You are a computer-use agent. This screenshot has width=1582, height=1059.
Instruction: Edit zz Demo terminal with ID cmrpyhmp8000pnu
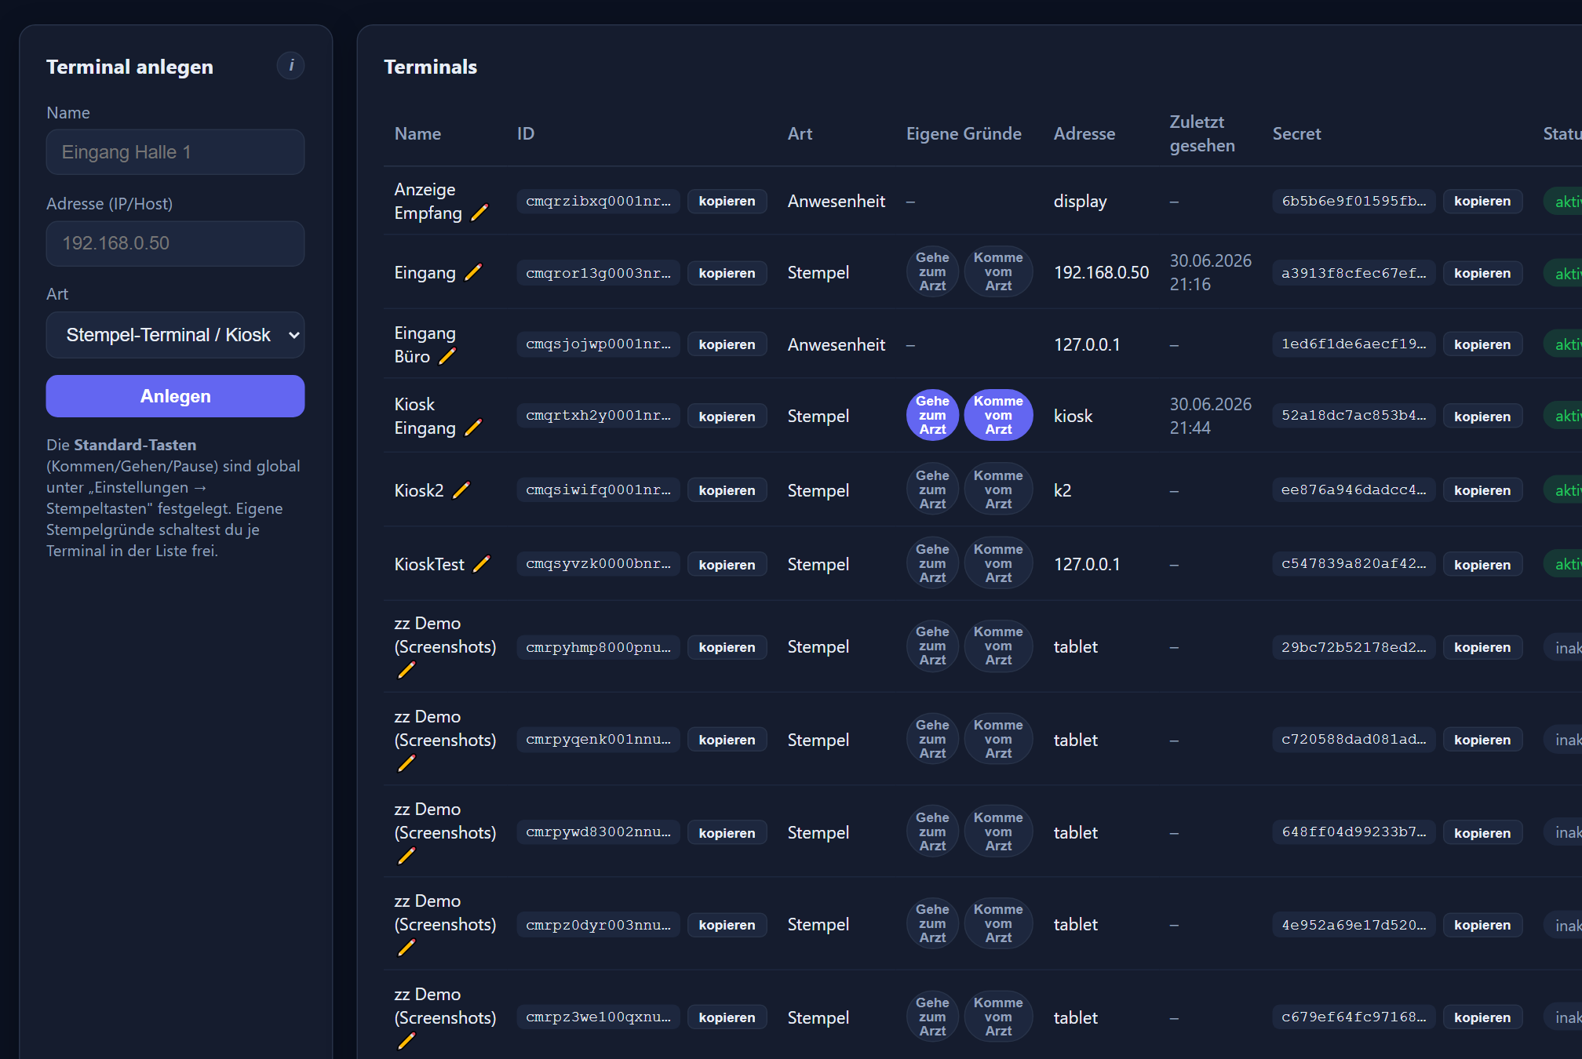(x=406, y=670)
